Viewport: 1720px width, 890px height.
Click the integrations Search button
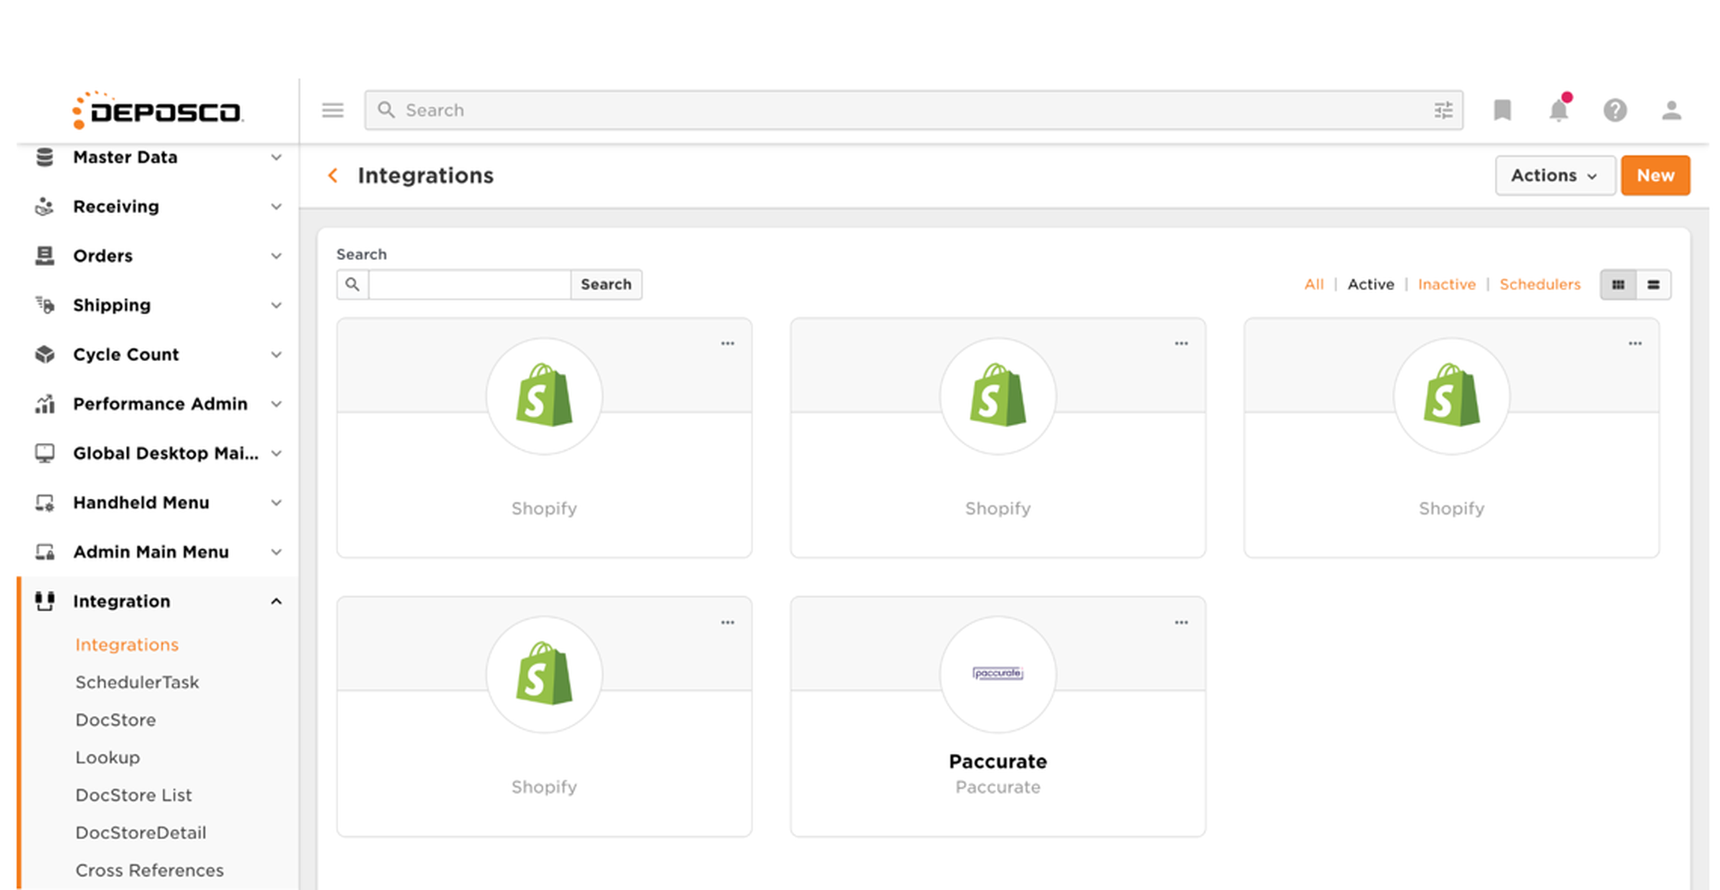click(x=606, y=284)
